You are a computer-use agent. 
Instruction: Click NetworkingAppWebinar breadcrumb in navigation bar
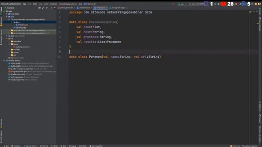point(11,4)
